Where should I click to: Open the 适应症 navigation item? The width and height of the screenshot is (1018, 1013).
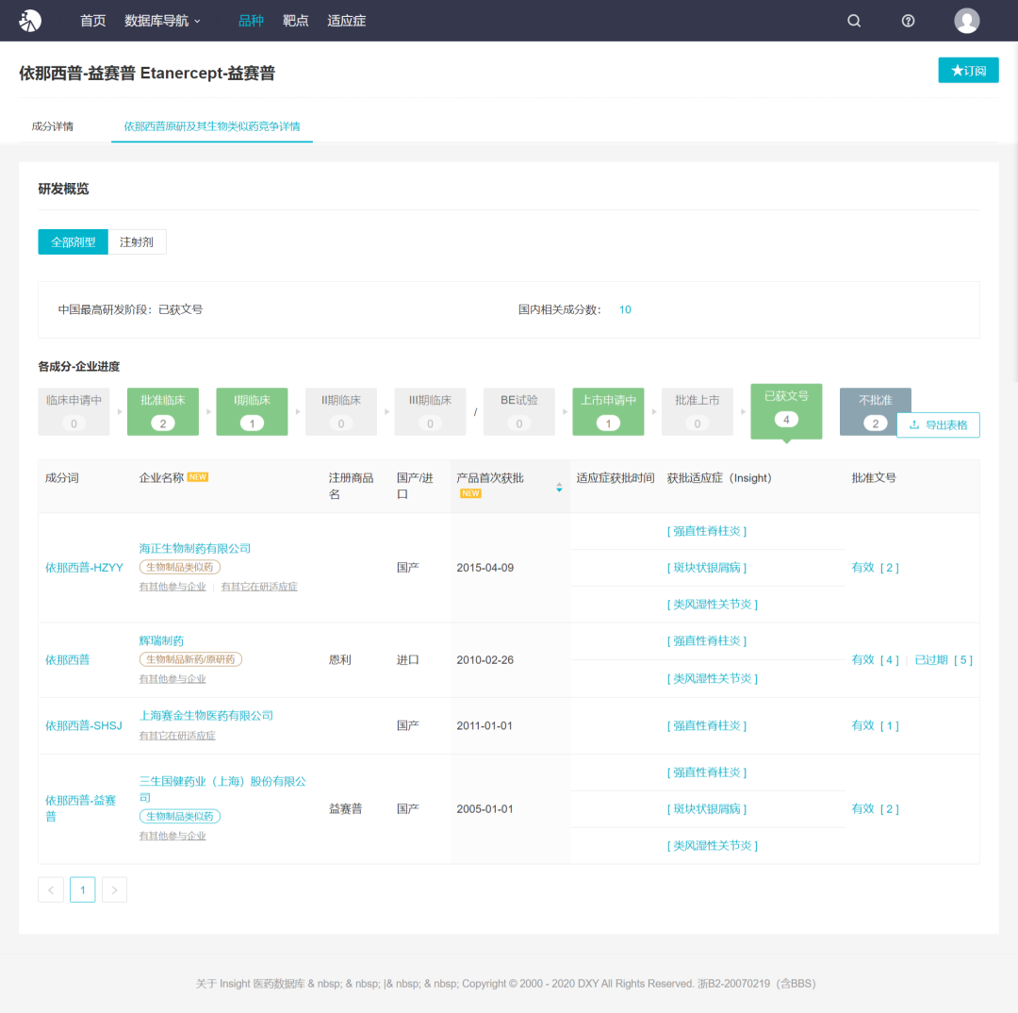pyautogui.click(x=346, y=21)
